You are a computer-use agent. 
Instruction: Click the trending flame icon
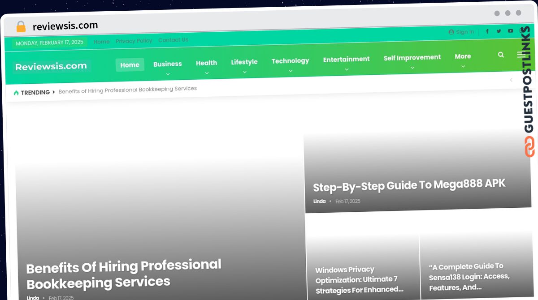click(x=16, y=93)
